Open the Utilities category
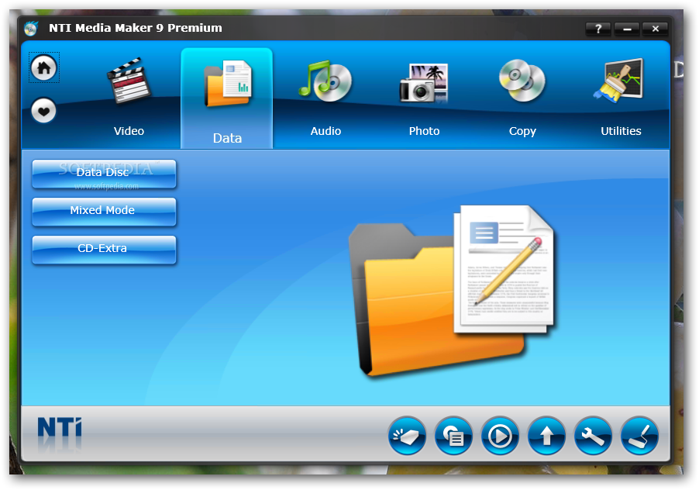Screen dimensions: 699x490 coord(621,98)
